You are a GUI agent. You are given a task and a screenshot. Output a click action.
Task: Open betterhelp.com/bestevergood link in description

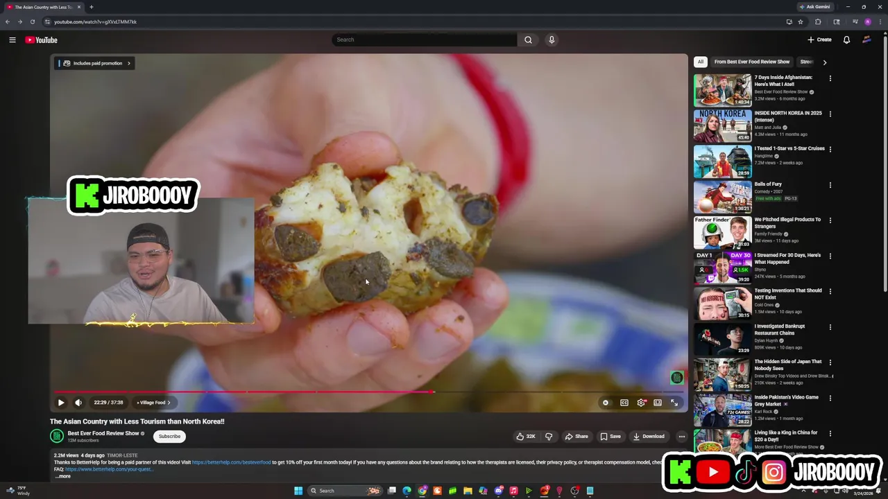(232, 462)
